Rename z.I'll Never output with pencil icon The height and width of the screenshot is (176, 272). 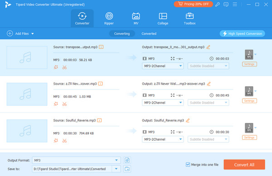click(x=209, y=84)
